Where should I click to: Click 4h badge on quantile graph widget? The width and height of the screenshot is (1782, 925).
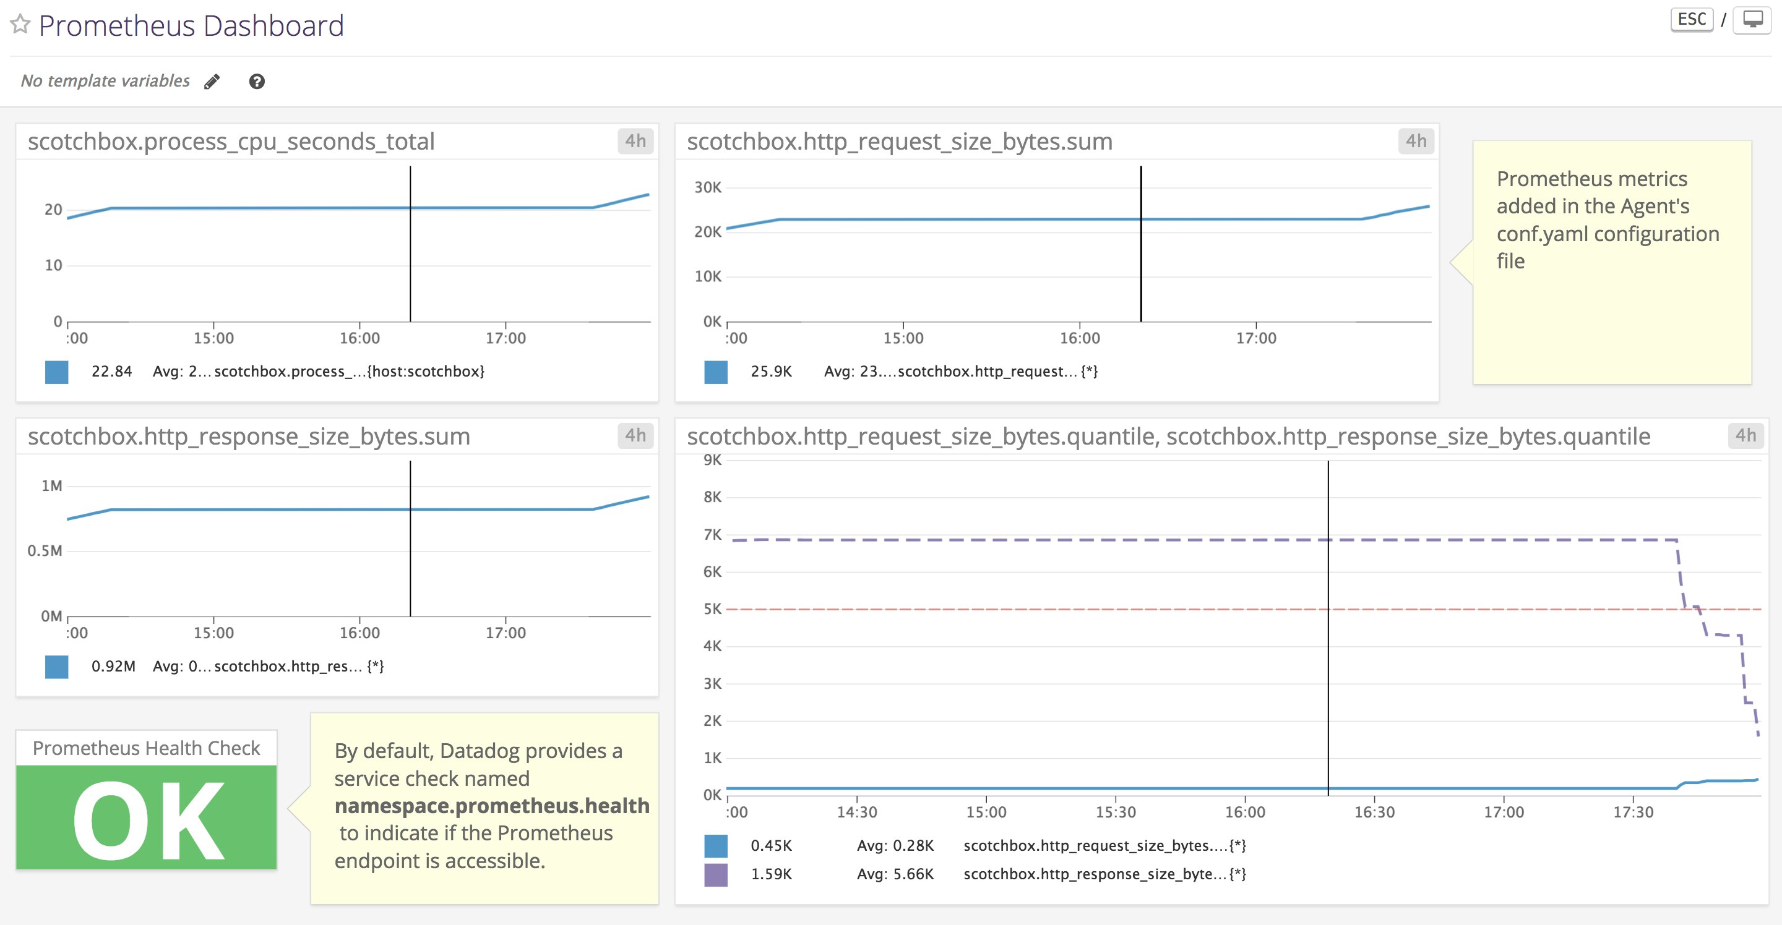[1745, 435]
